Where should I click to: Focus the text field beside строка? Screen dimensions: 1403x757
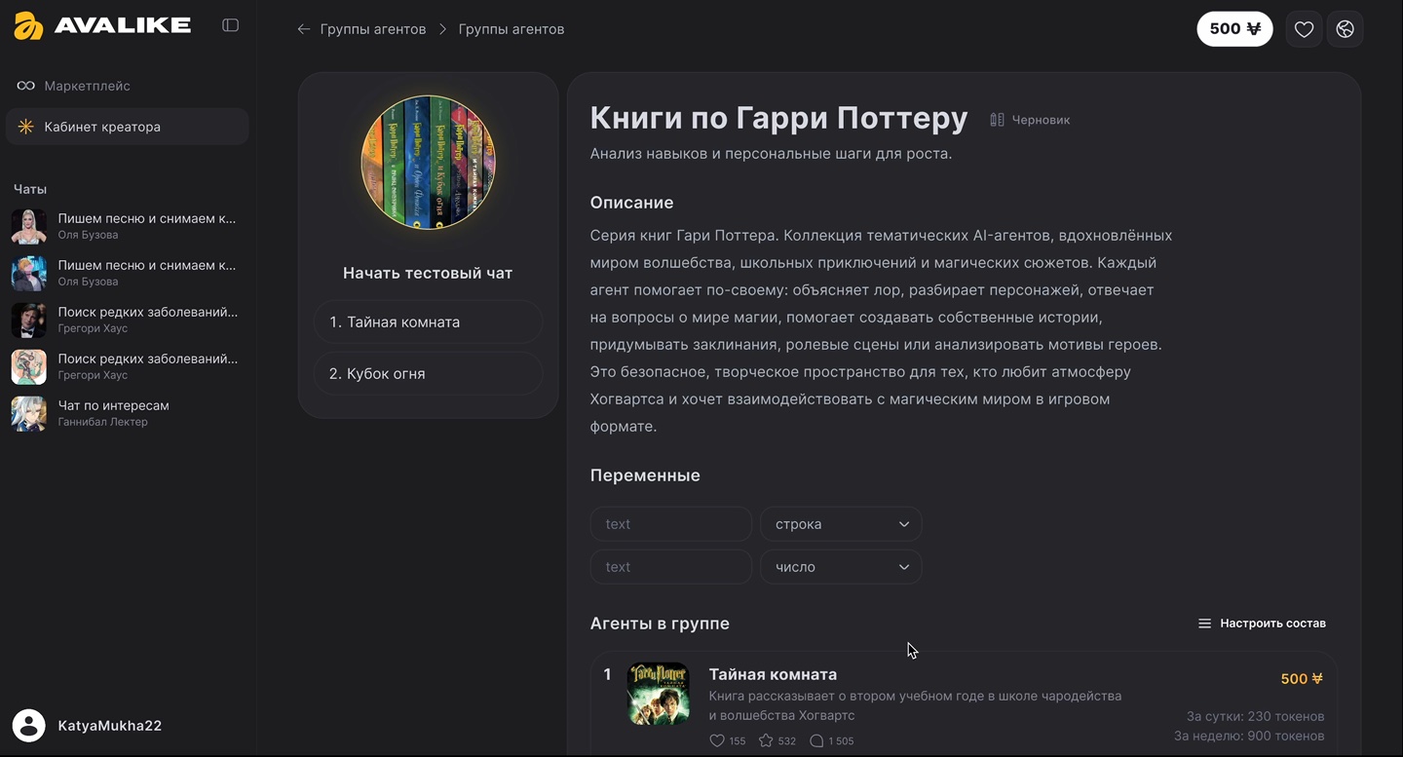tap(671, 524)
